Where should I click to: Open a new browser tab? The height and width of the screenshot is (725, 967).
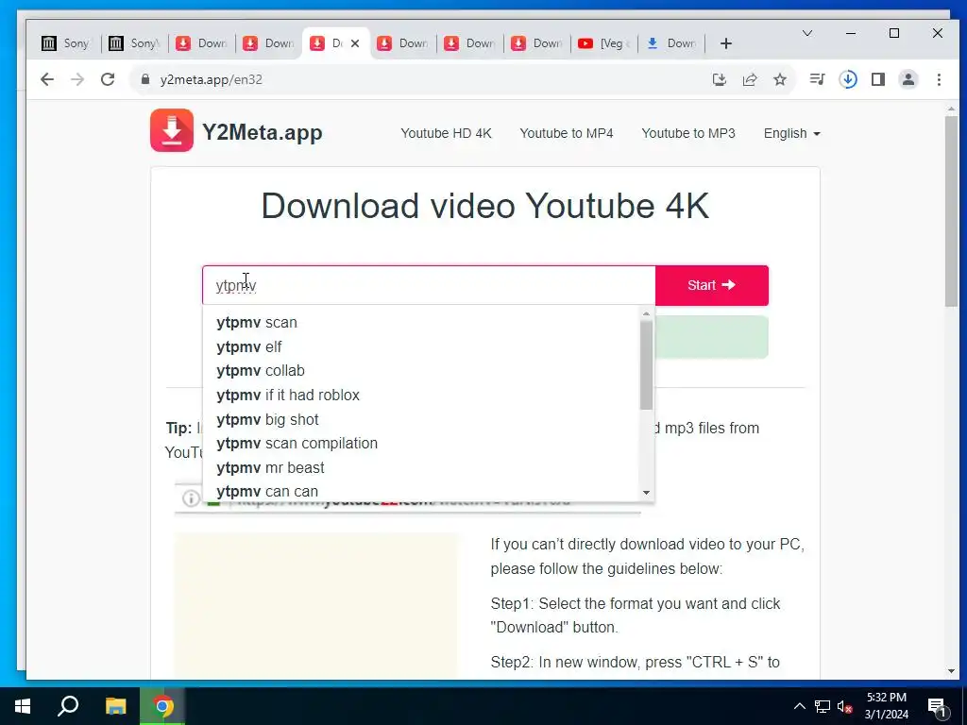pyautogui.click(x=726, y=43)
